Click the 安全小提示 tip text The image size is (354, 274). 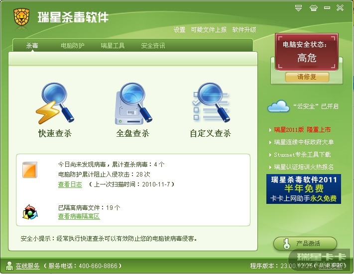click(x=109, y=238)
